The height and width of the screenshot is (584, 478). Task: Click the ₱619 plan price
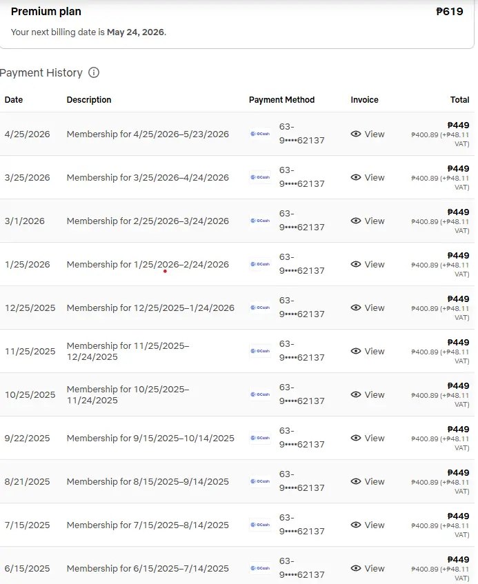tap(449, 12)
